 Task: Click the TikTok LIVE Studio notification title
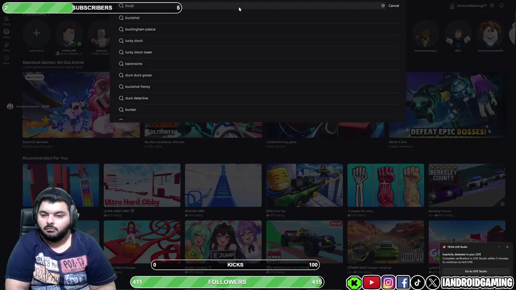[x=457, y=247]
